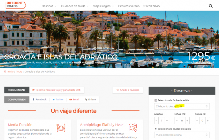This screenshot has height=140, width=219.
Task: Increase the Niños < 12 count
Action: point(187,121)
